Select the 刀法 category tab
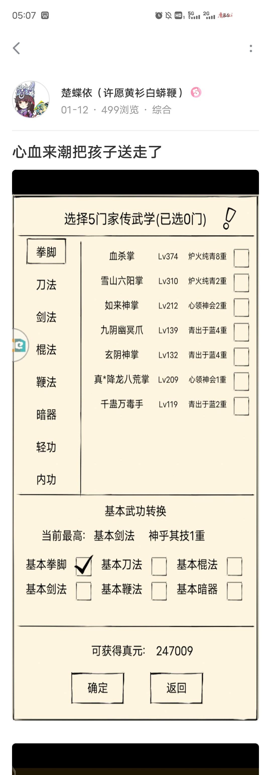Image resolution: width=271 pixels, height=775 pixels. [46, 284]
